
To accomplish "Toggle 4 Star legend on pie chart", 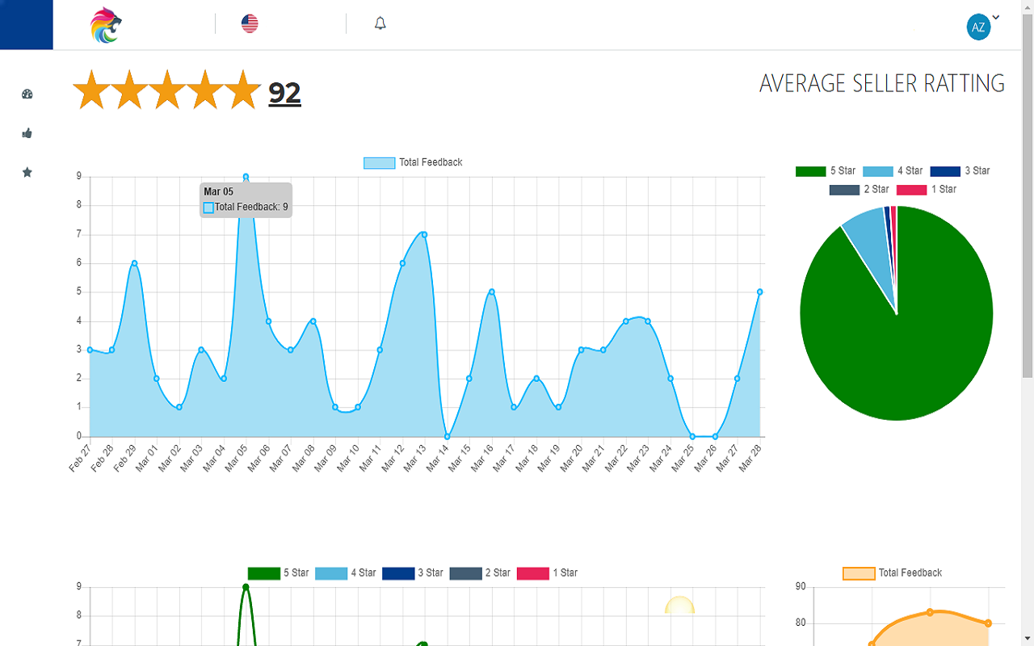I will pyautogui.click(x=893, y=170).
